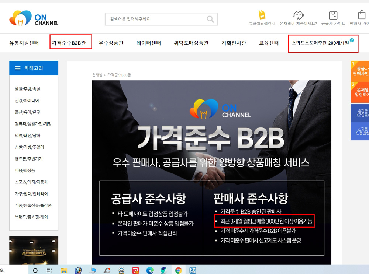Viewport: 369px width, 274px height.
Task: Click orange 공급사 판매사 quick-menu button
Action: click(360, 71)
